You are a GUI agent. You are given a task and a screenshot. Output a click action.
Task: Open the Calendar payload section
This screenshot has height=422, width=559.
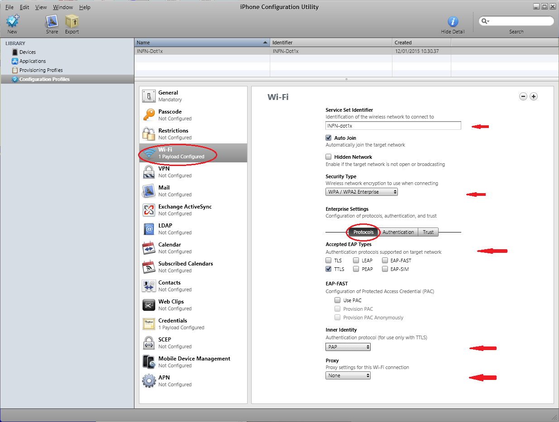193,248
